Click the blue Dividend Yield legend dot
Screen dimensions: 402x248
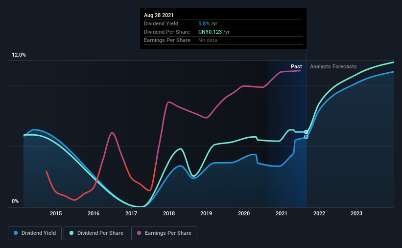(x=16, y=233)
